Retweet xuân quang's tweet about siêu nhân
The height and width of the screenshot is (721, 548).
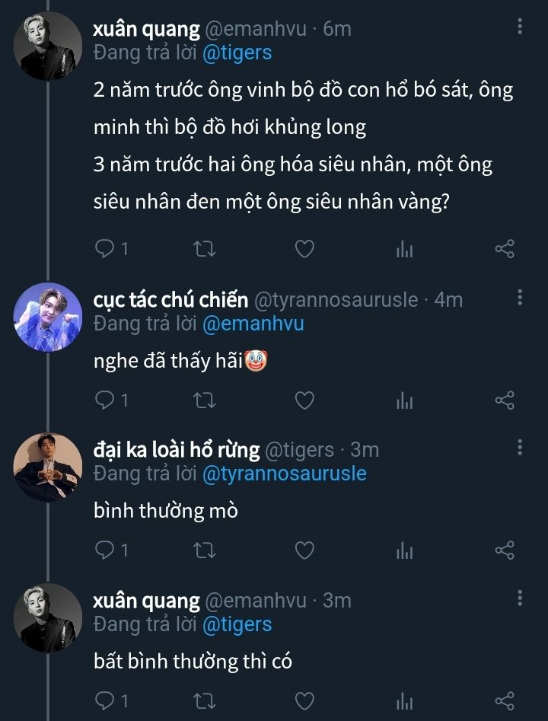(x=205, y=249)
